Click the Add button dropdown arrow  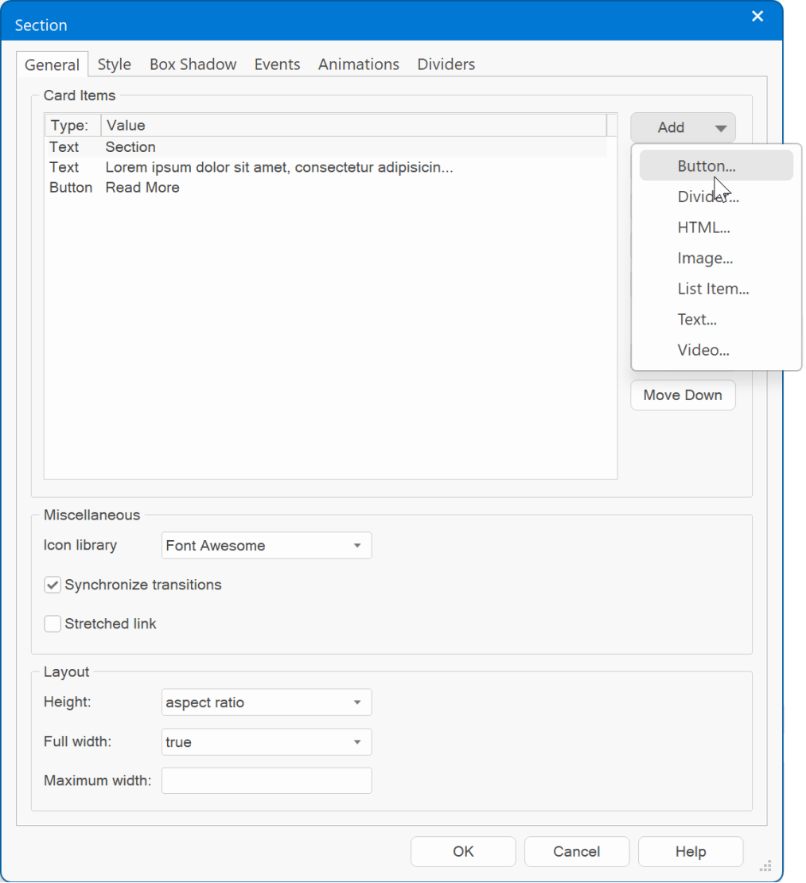click(720, 128)
